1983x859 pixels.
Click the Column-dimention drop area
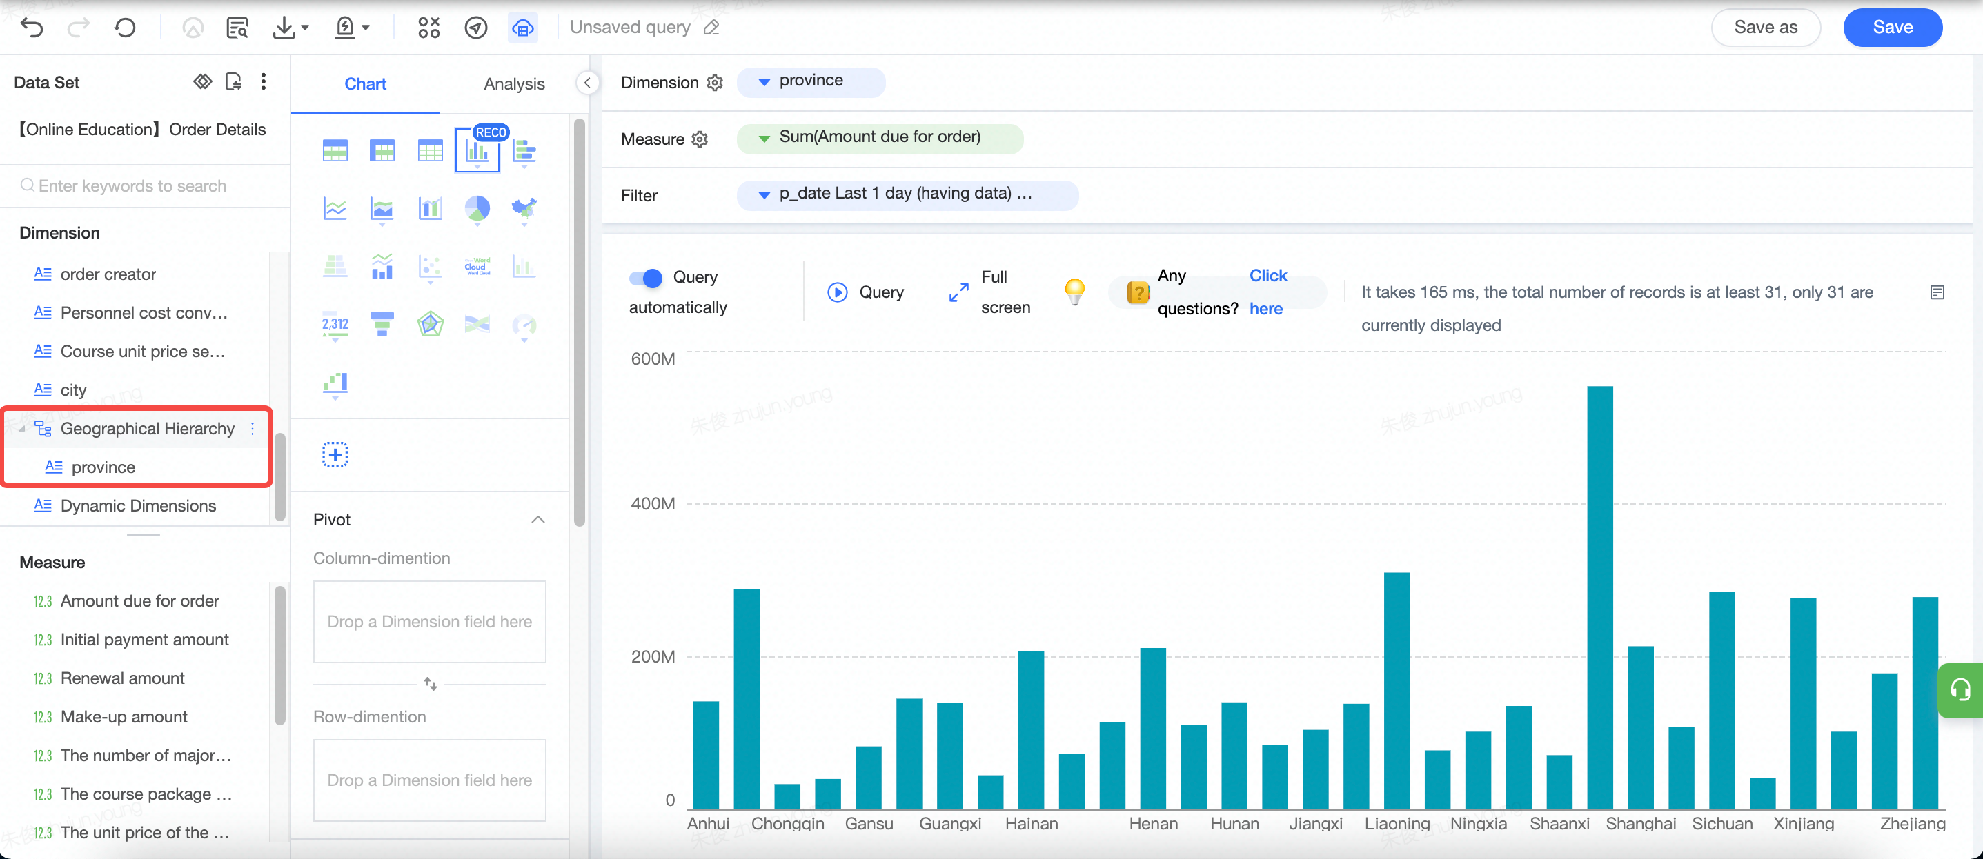point(430,621)
